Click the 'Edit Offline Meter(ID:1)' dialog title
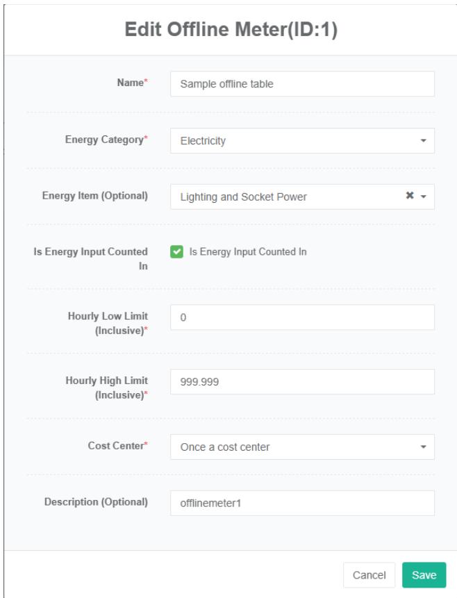457x598 pixels. [231, 32]
